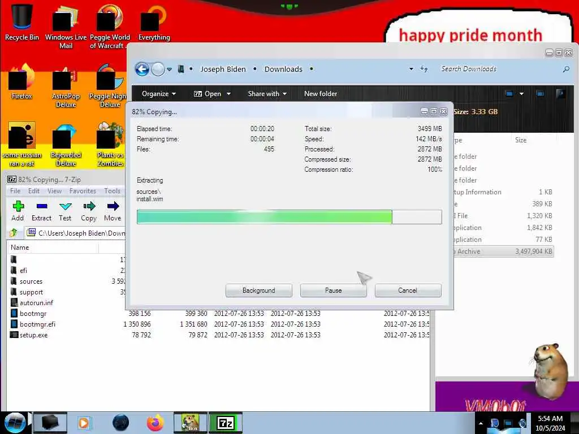The height and width of the screenshot is (434, 579).
Task: Select the Peggle Nights Deluxe desktop icon
Action: (x=108, y=86)
